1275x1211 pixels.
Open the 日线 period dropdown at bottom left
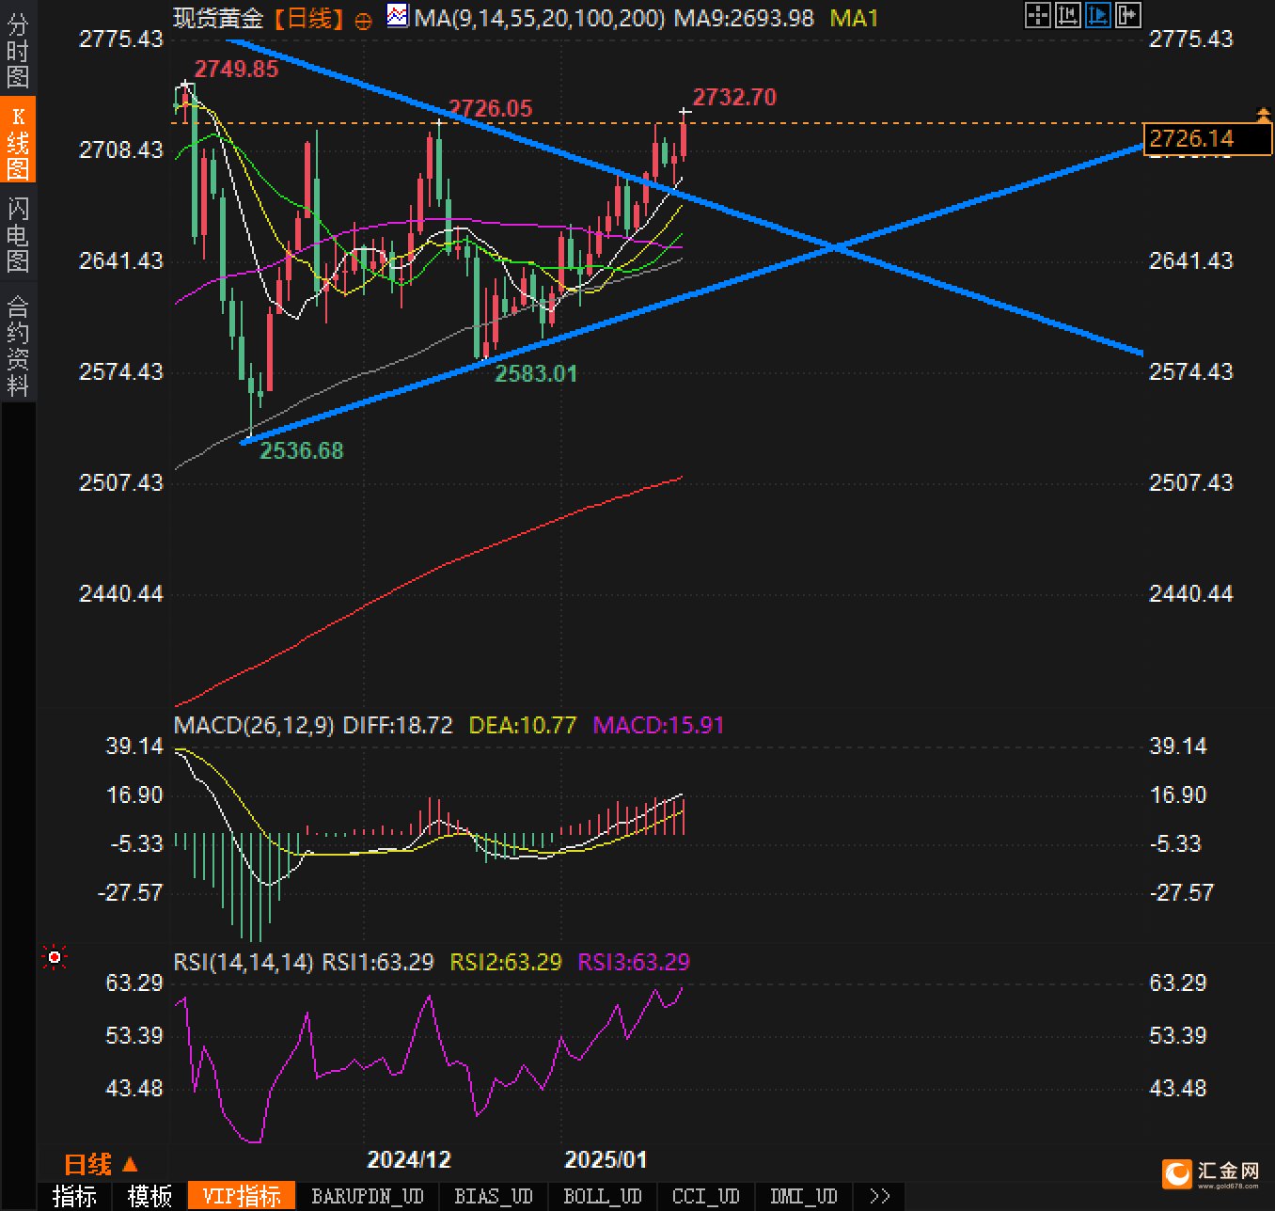point(101,1164)
